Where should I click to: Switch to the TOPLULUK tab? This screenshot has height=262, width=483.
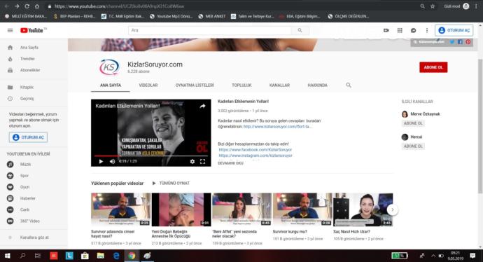coord(241,85)
